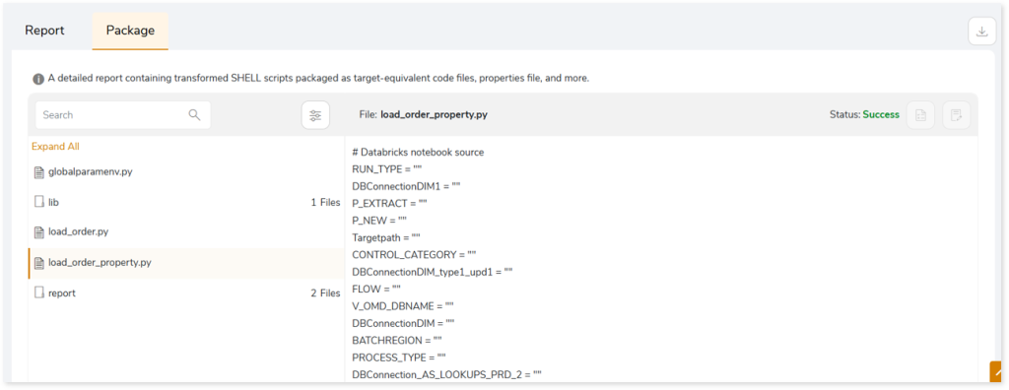Click the info icon before report description
The height and width of the screenshot is (390, 1009).
tap(38, 79)
